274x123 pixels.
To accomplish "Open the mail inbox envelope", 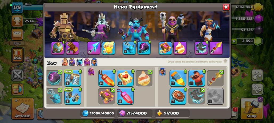I will click(x=17, y=35).
